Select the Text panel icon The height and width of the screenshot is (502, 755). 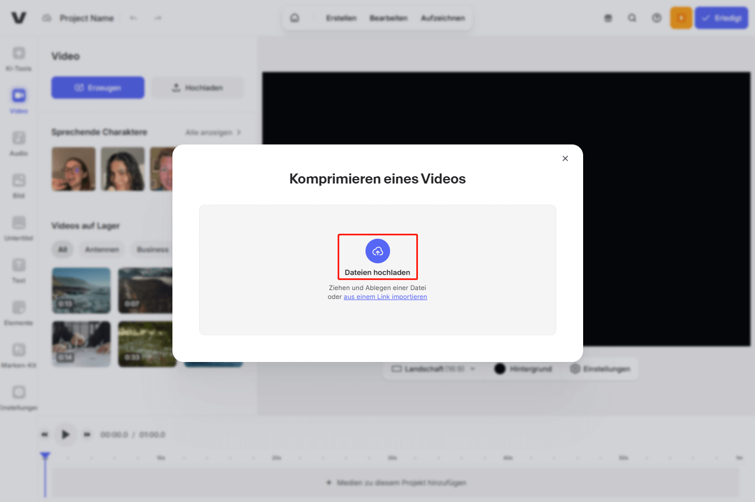[18, 270]
